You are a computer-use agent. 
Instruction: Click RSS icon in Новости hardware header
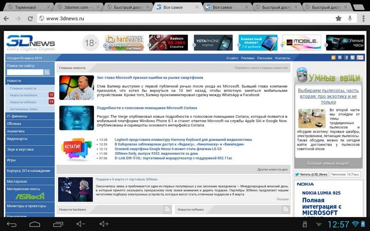167,209
